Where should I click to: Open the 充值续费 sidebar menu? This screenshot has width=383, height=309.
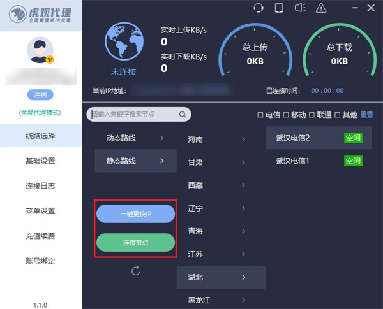[x=41, y=236]
